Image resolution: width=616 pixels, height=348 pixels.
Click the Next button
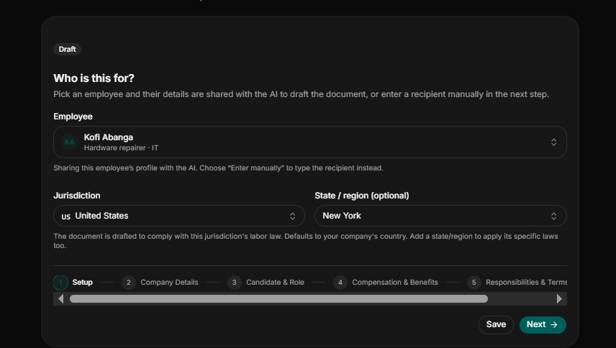(x=543, y=325)
